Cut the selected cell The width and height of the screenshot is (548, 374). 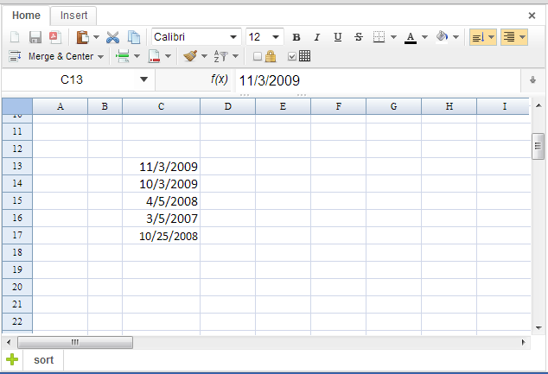[x=113, y=37]
